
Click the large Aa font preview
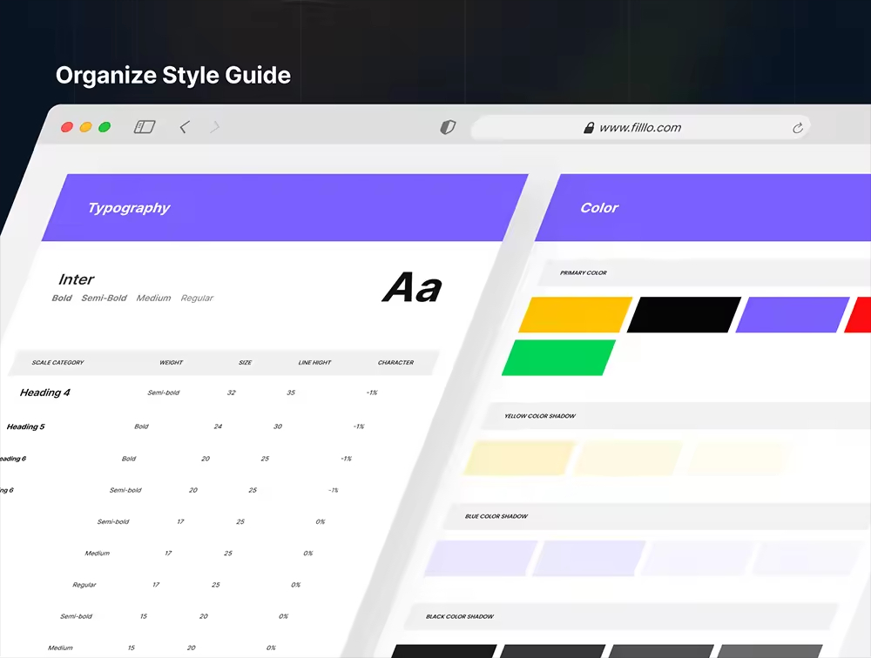point(412,287)
